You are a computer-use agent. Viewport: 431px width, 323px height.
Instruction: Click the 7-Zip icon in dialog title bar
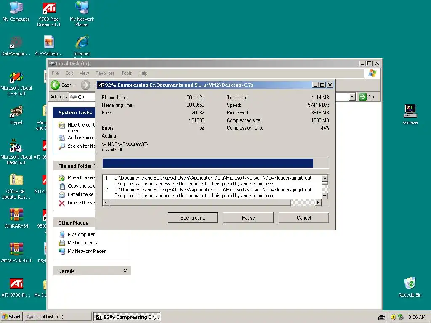(x=101, y=85)
